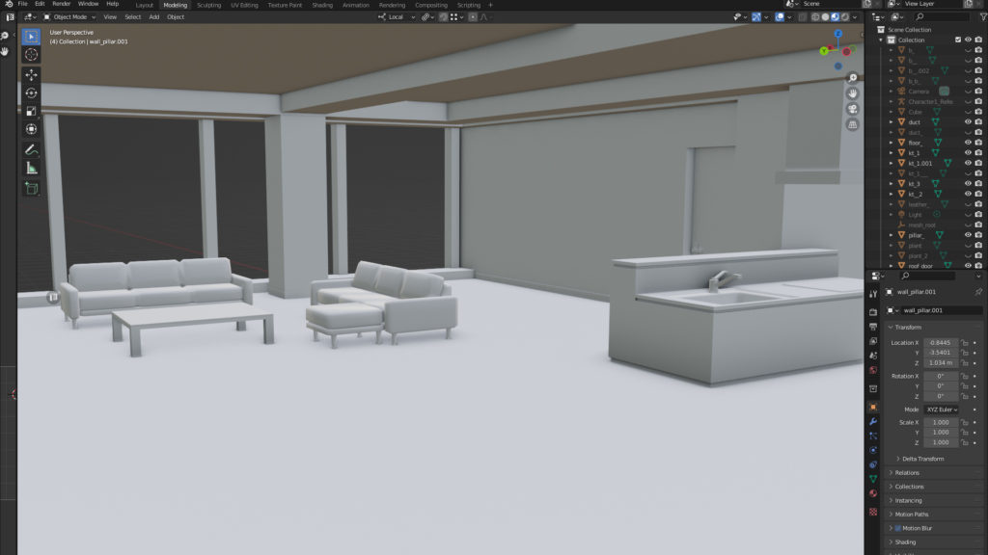
Task: Click the Add Cube tool
Action: [31, 188]
